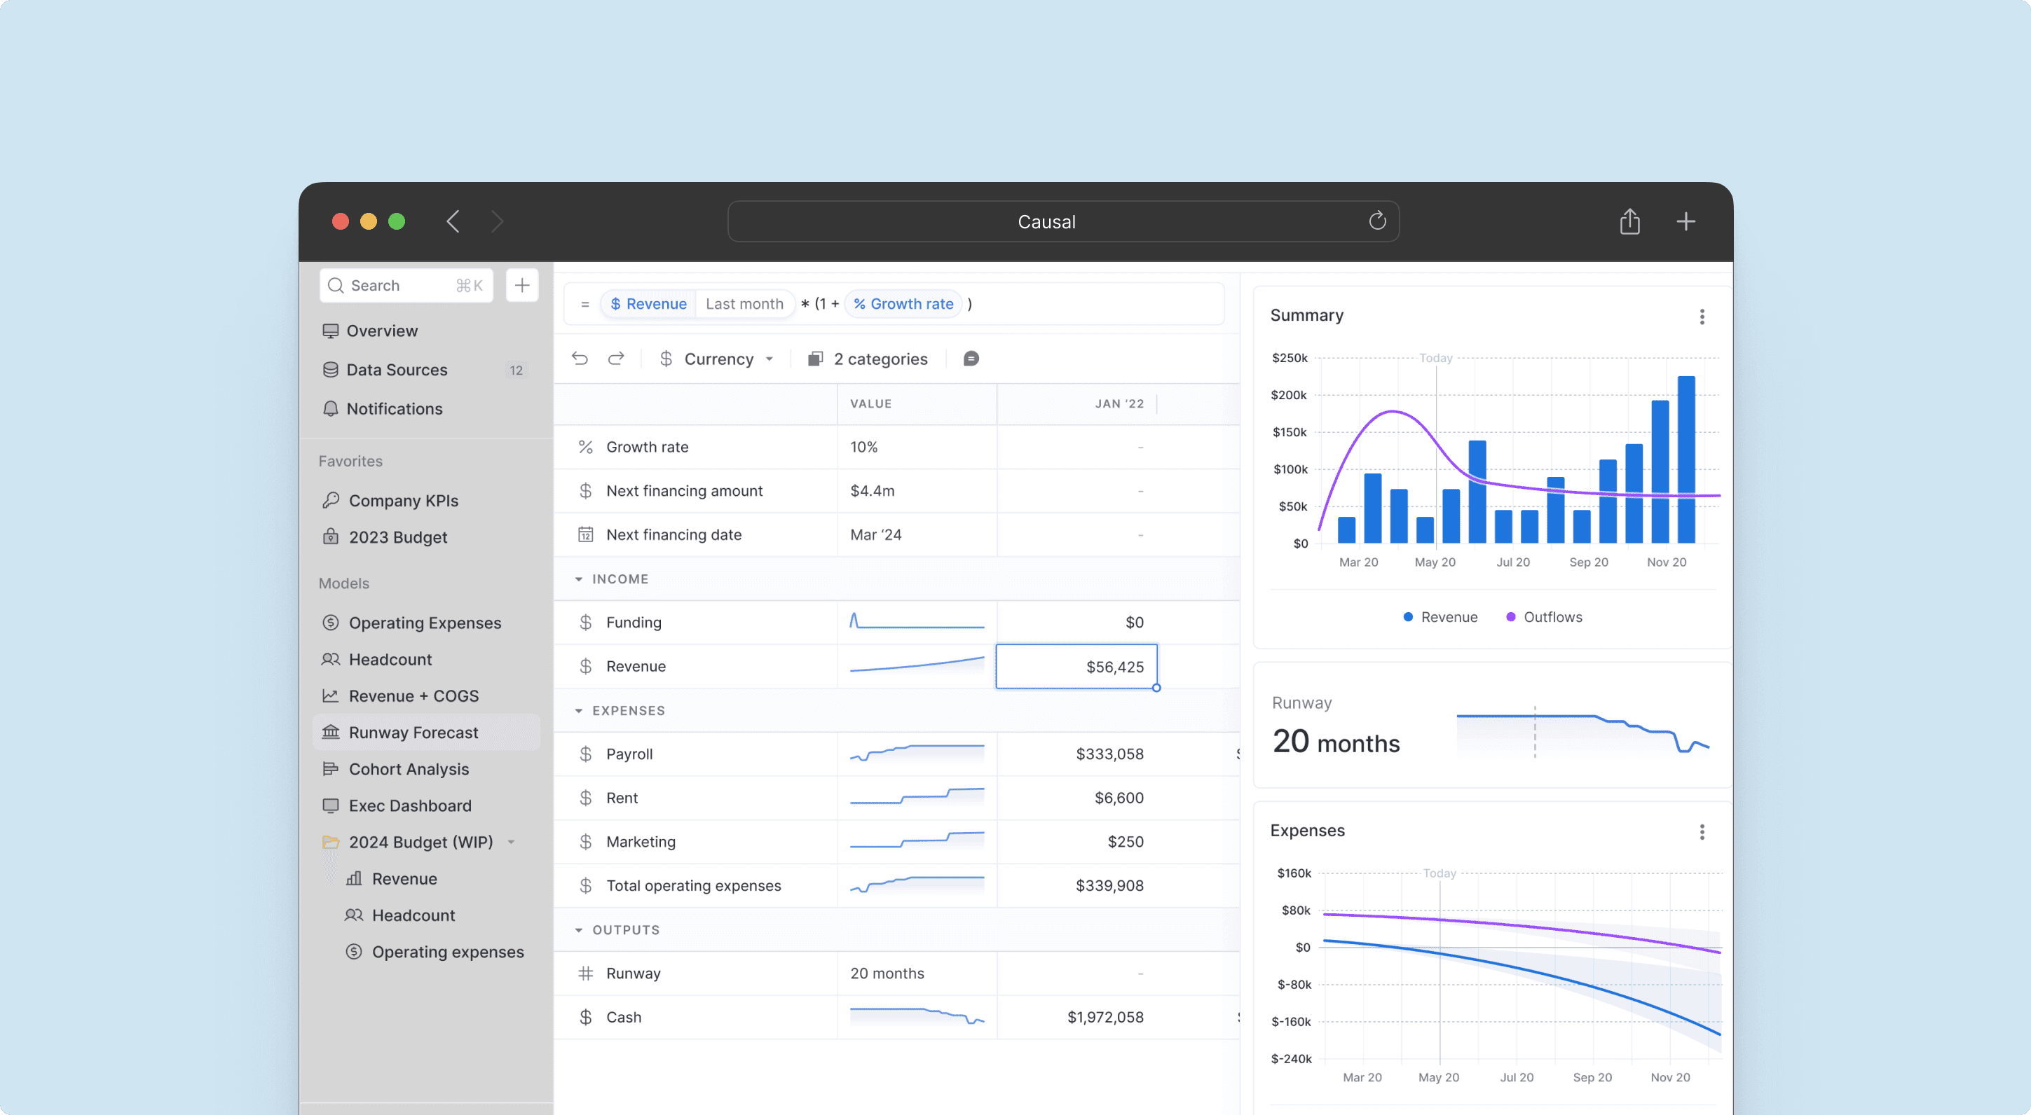Collapse the OUTPUTS section
The width and height of the screenshot is (2031, 1115).
(579, 930)
